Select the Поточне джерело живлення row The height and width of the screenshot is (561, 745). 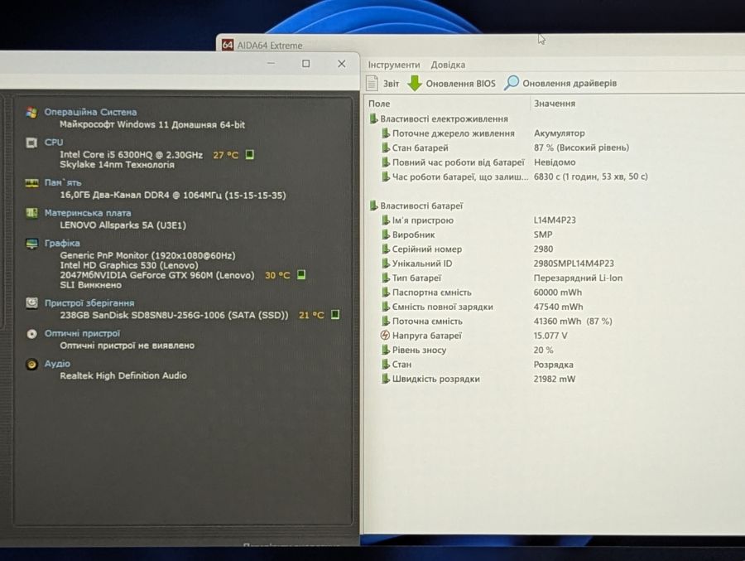[483, 133]
